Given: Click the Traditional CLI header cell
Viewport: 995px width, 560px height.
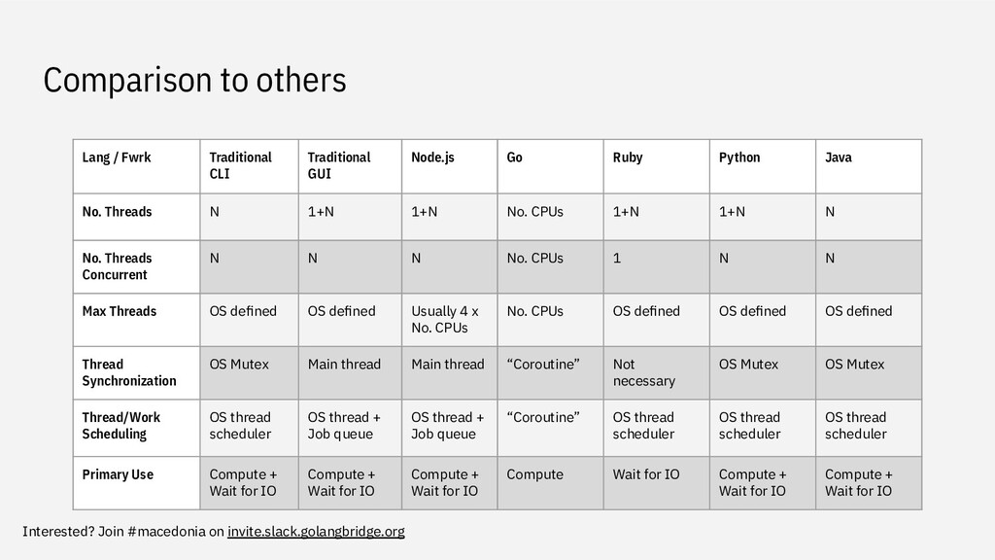Looking at the screenshot, I should click(x=249, y=166).
